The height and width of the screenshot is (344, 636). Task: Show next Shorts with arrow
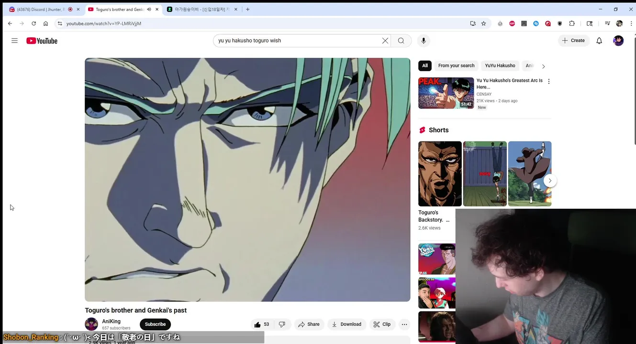pos(550,181)
